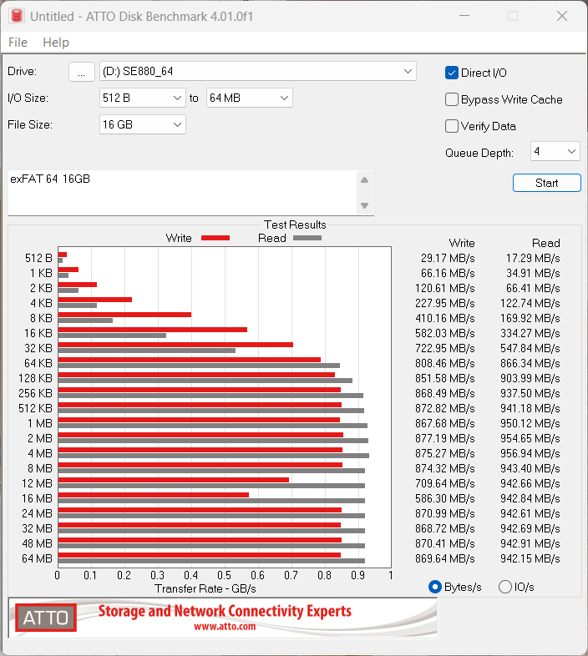Click into the exFAT 64 16GB description field
Screen dimensions: 588x656
coord(182,193)
